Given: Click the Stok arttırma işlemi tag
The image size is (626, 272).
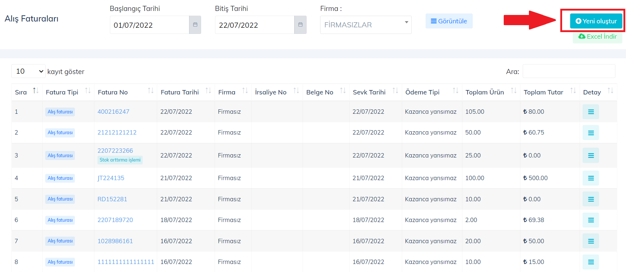Looking at the screenshot, I should (x=120, y=160).
